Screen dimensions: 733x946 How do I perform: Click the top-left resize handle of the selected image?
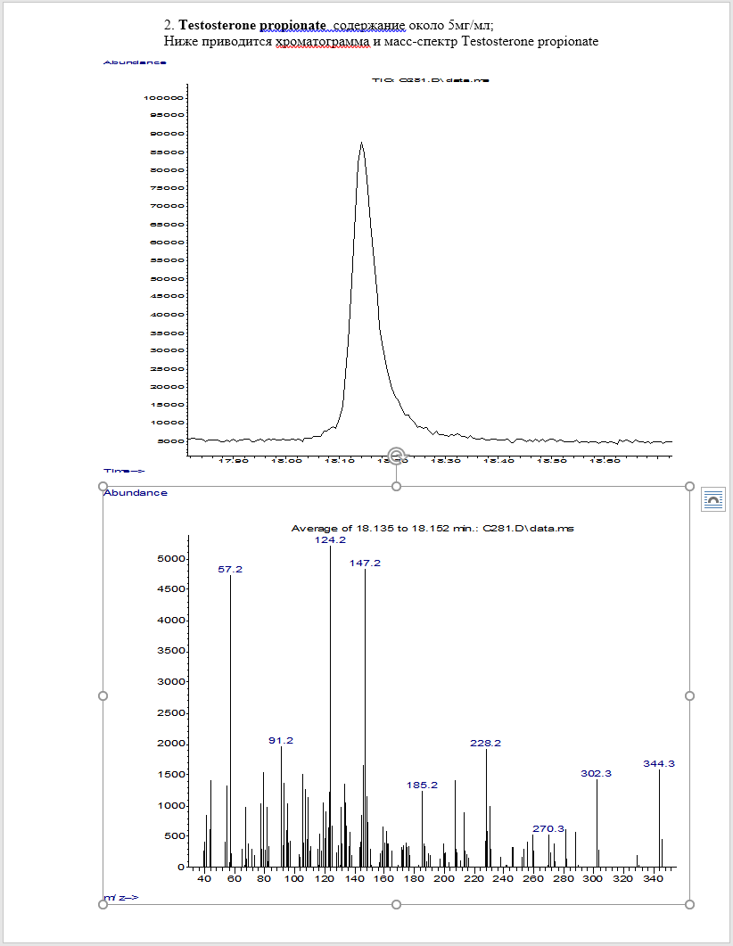coord(103,486)
